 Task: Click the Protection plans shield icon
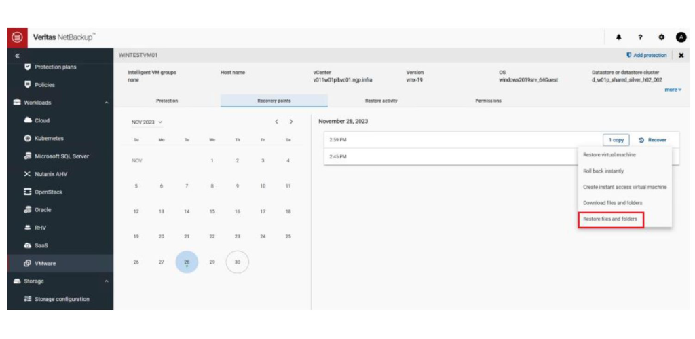(x=27, y=67)
